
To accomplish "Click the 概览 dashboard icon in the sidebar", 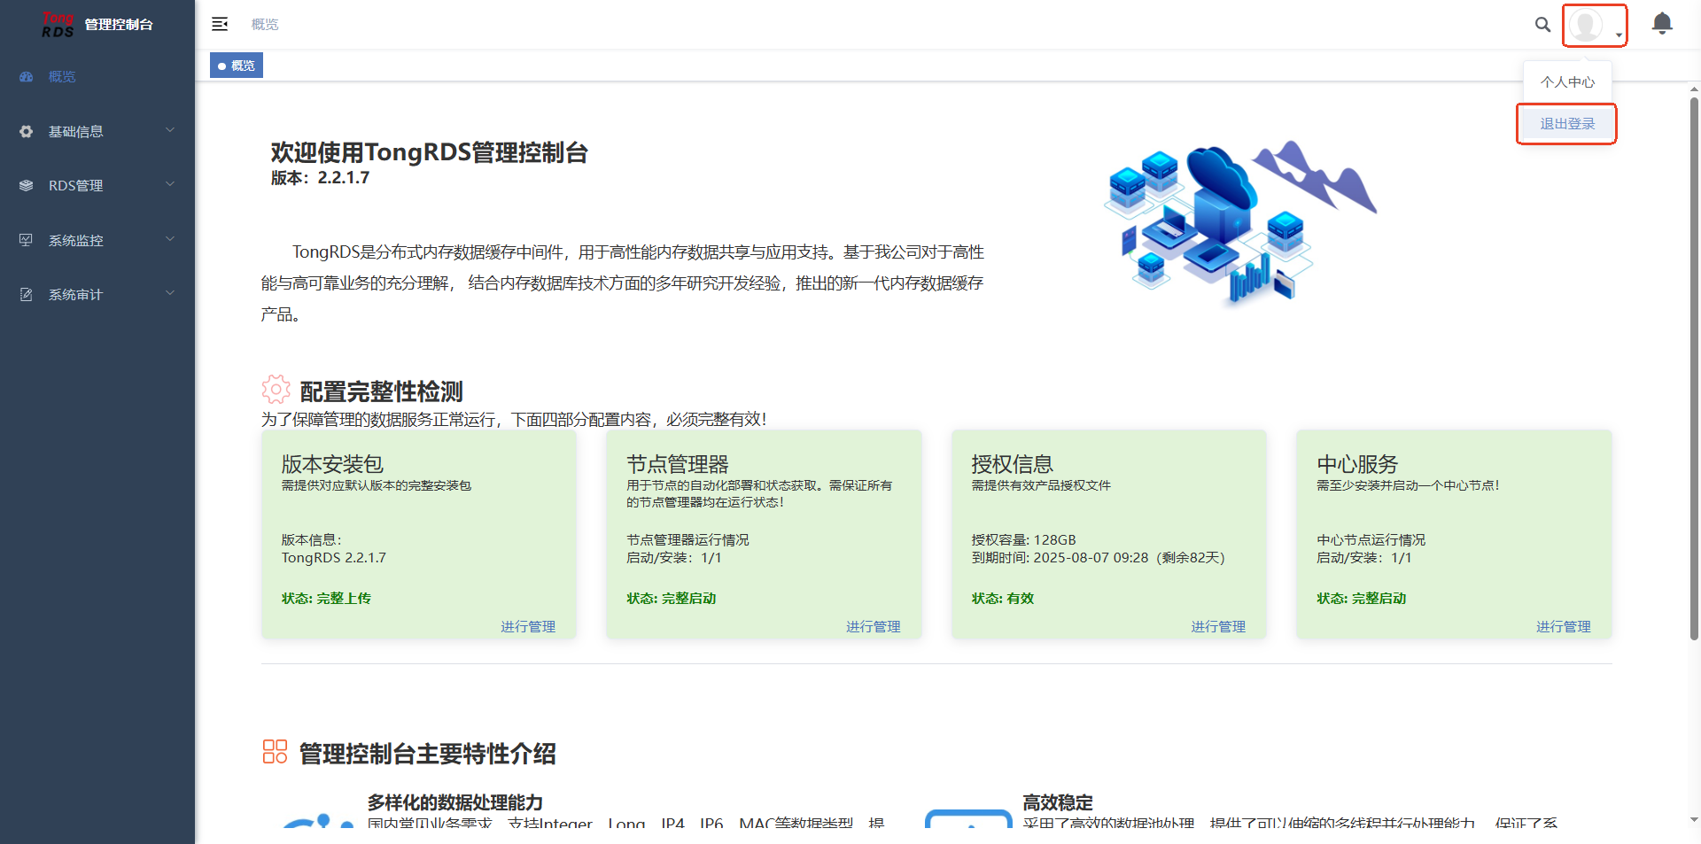I will [x=27, y=77].
